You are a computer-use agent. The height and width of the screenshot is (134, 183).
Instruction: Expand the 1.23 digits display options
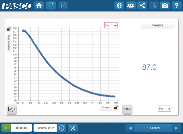tap(127, 109)
